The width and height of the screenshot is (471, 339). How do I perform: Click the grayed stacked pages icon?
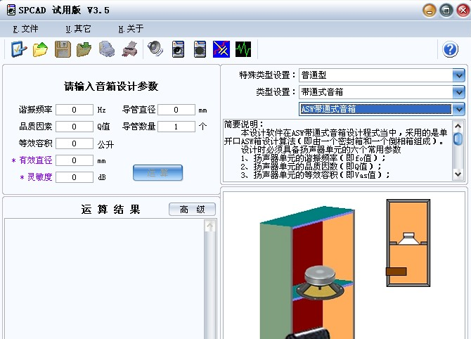pyautogui.click(x=107, y=49)
